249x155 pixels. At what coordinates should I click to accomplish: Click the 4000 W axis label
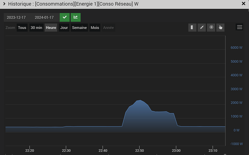coord(236,75)
